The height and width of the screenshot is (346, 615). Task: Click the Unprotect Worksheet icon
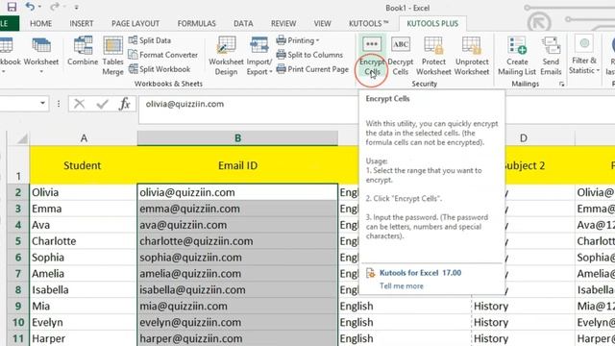472,56
